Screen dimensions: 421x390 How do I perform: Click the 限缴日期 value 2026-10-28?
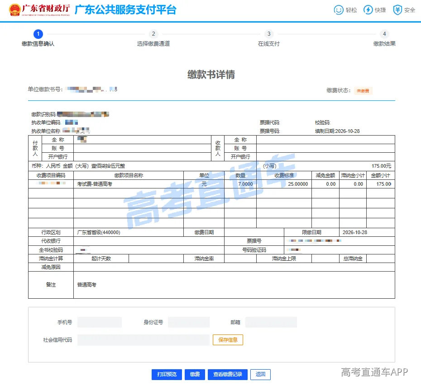click(355, 232)
